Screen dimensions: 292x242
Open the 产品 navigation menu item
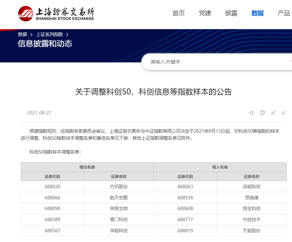pos(284,13)
